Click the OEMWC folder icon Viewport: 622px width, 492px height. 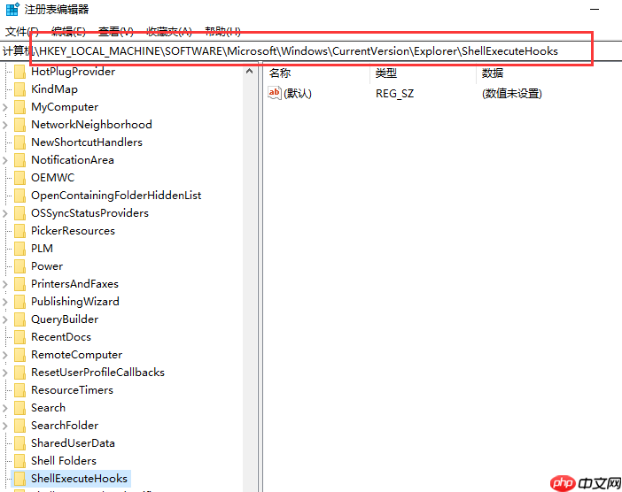click(x=19, y=178)
